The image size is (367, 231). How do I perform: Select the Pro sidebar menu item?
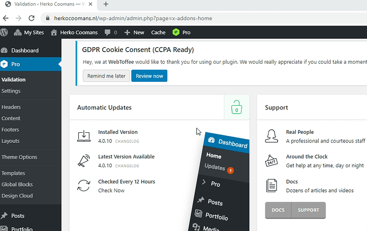click(x=30, y=64)
